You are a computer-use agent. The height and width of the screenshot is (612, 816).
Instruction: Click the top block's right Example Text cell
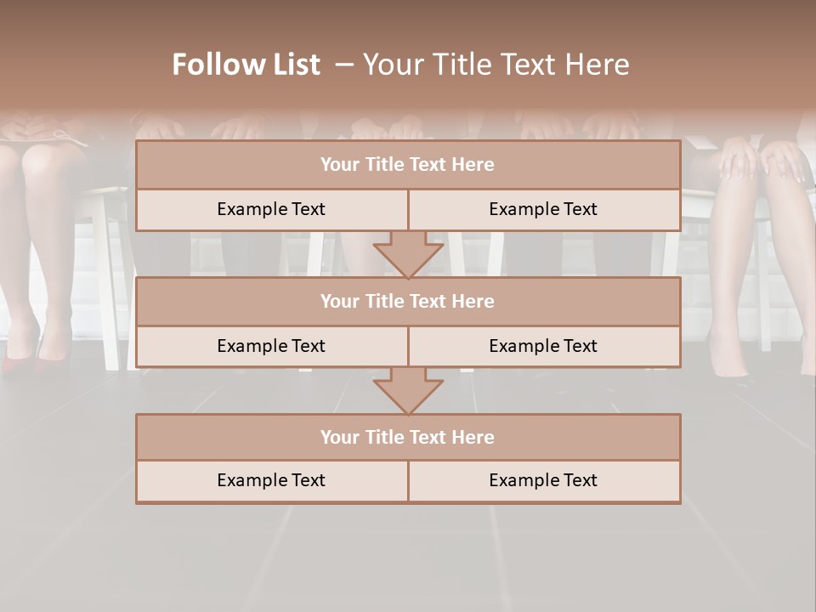click(x=543, y=209)
